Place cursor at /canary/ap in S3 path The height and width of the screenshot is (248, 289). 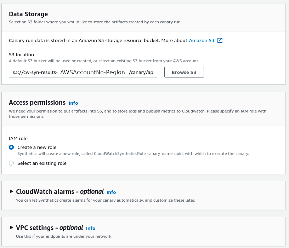click(141, 73)
